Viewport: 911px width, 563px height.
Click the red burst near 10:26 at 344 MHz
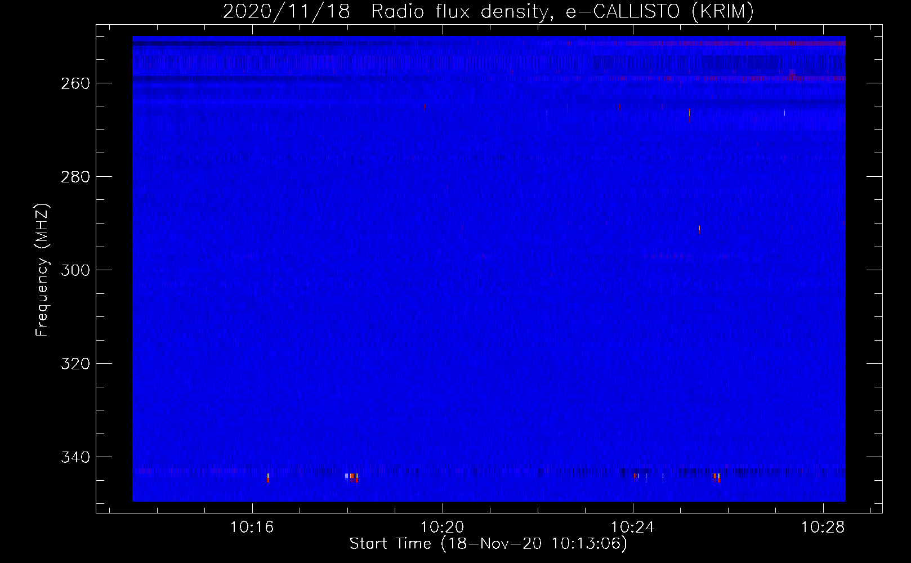click(717, 477)
